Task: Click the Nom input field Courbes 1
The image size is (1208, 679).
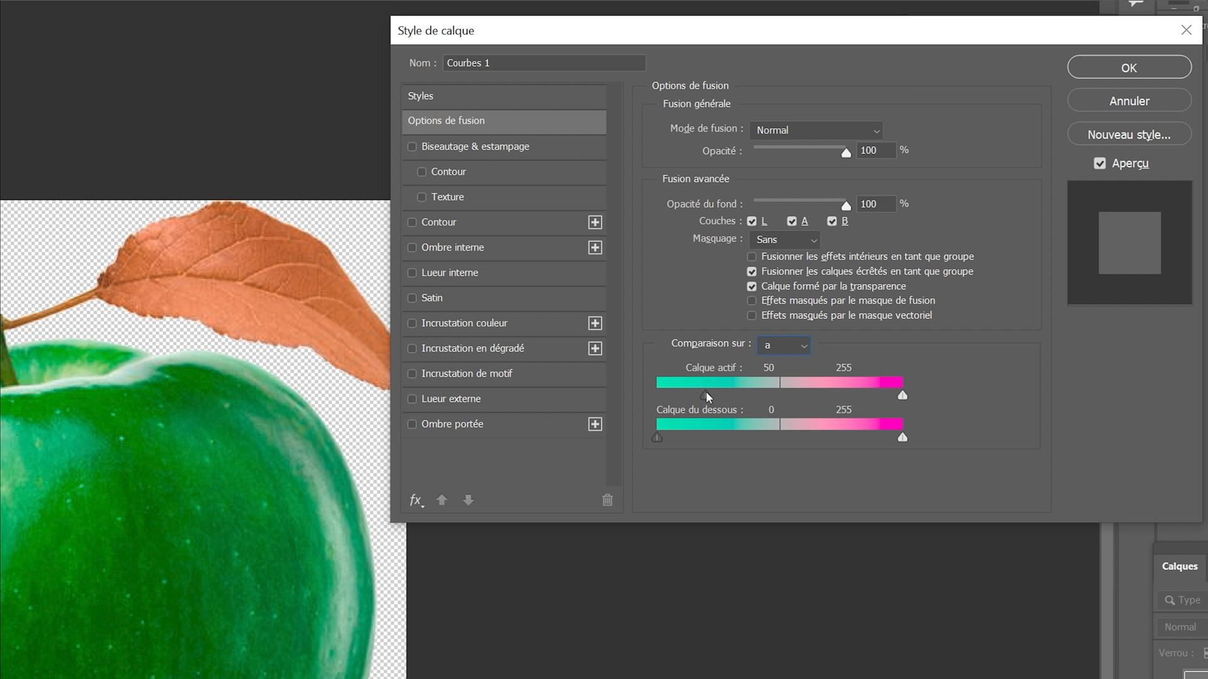Action: pyautogui.click(x=544, y=63)
